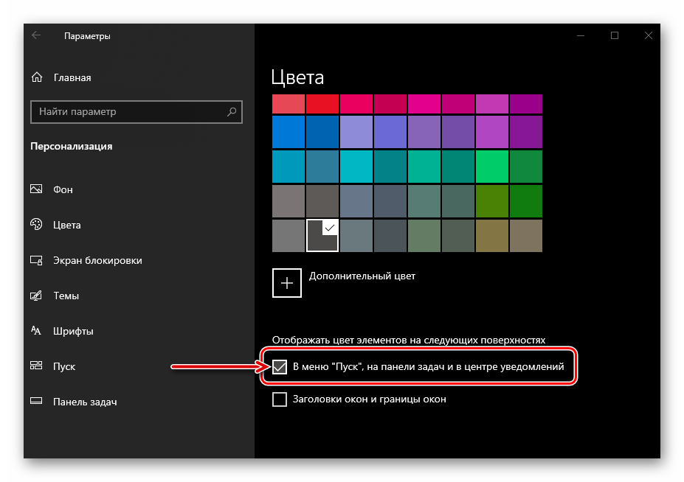
Task: Click the Панель задач icon
Action: (x=36, y=402)
